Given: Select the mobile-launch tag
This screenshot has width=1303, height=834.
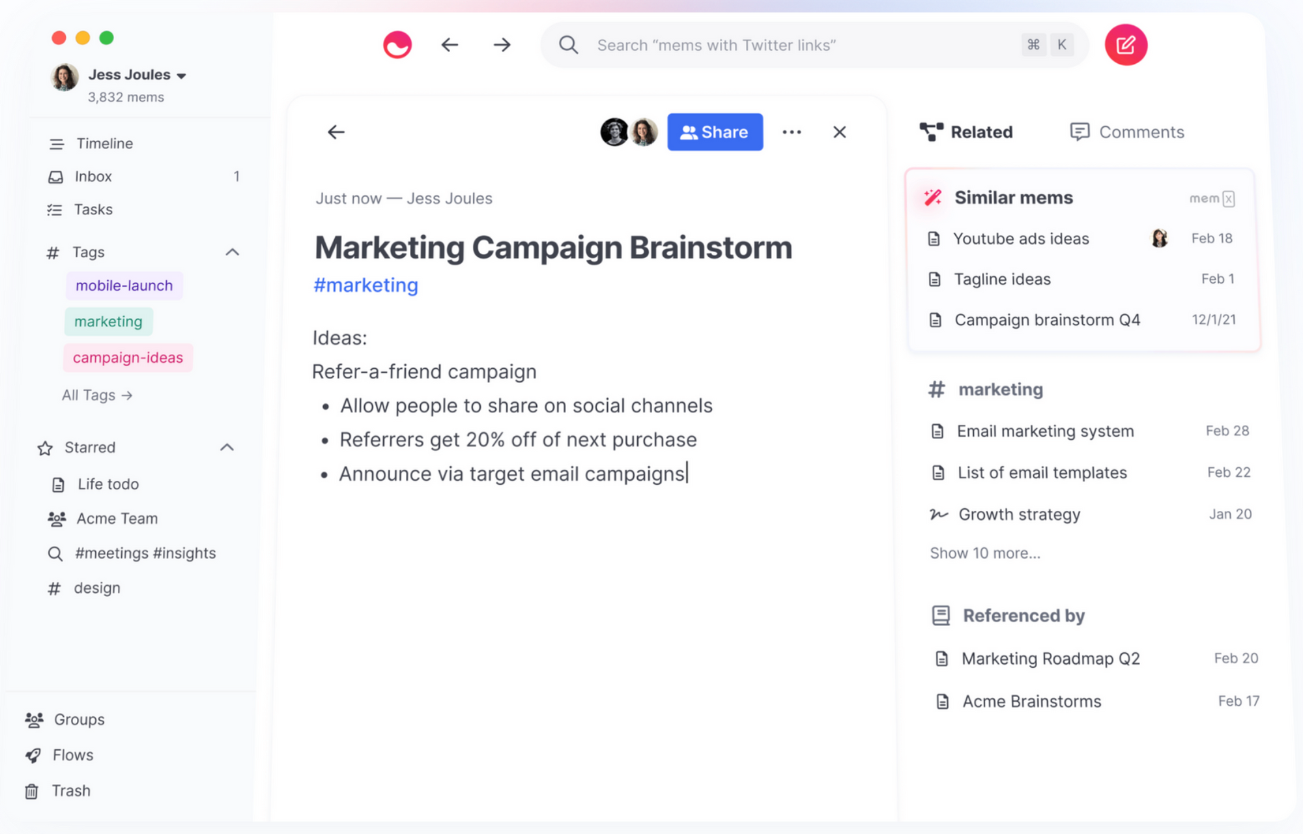Looking at the screenshot, I should 124,285.
